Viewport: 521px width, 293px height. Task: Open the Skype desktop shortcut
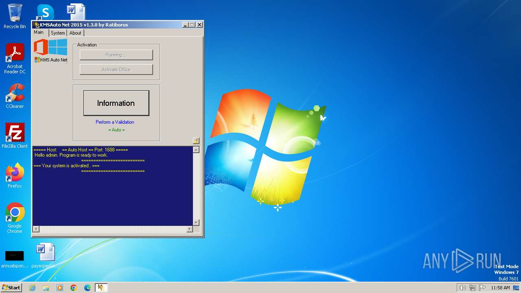[x=45, y=11]
